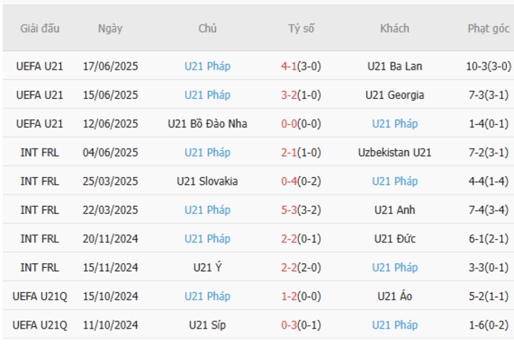The height and width of the screenshot is (346, 514).
Task: Click the Ngày column header
Action: [x=110, y=28]
